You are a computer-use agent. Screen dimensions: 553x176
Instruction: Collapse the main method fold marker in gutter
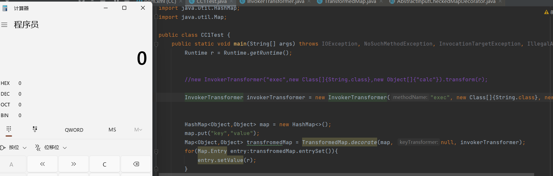click(x=156, y=44)
